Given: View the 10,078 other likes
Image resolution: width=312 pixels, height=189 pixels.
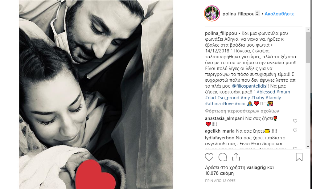Looking at the screenshot, I should pyautogui.click(x=219, y=173).
